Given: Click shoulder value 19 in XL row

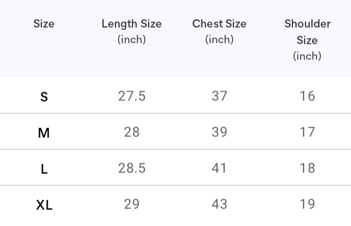Looking at the screenshot, I should click(307, 204).
